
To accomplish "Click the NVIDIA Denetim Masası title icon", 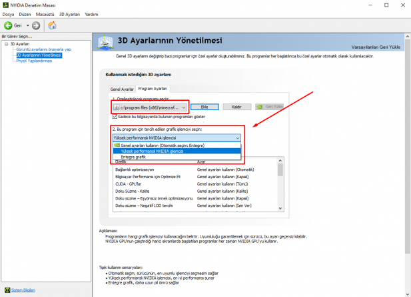I will 5,5.
